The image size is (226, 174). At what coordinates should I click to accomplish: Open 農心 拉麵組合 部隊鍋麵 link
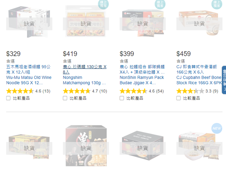pos(142,69)
